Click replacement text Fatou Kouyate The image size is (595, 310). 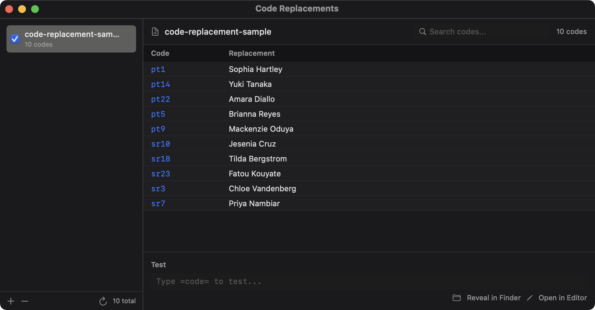pyautogui.click(x=255, y=174)
